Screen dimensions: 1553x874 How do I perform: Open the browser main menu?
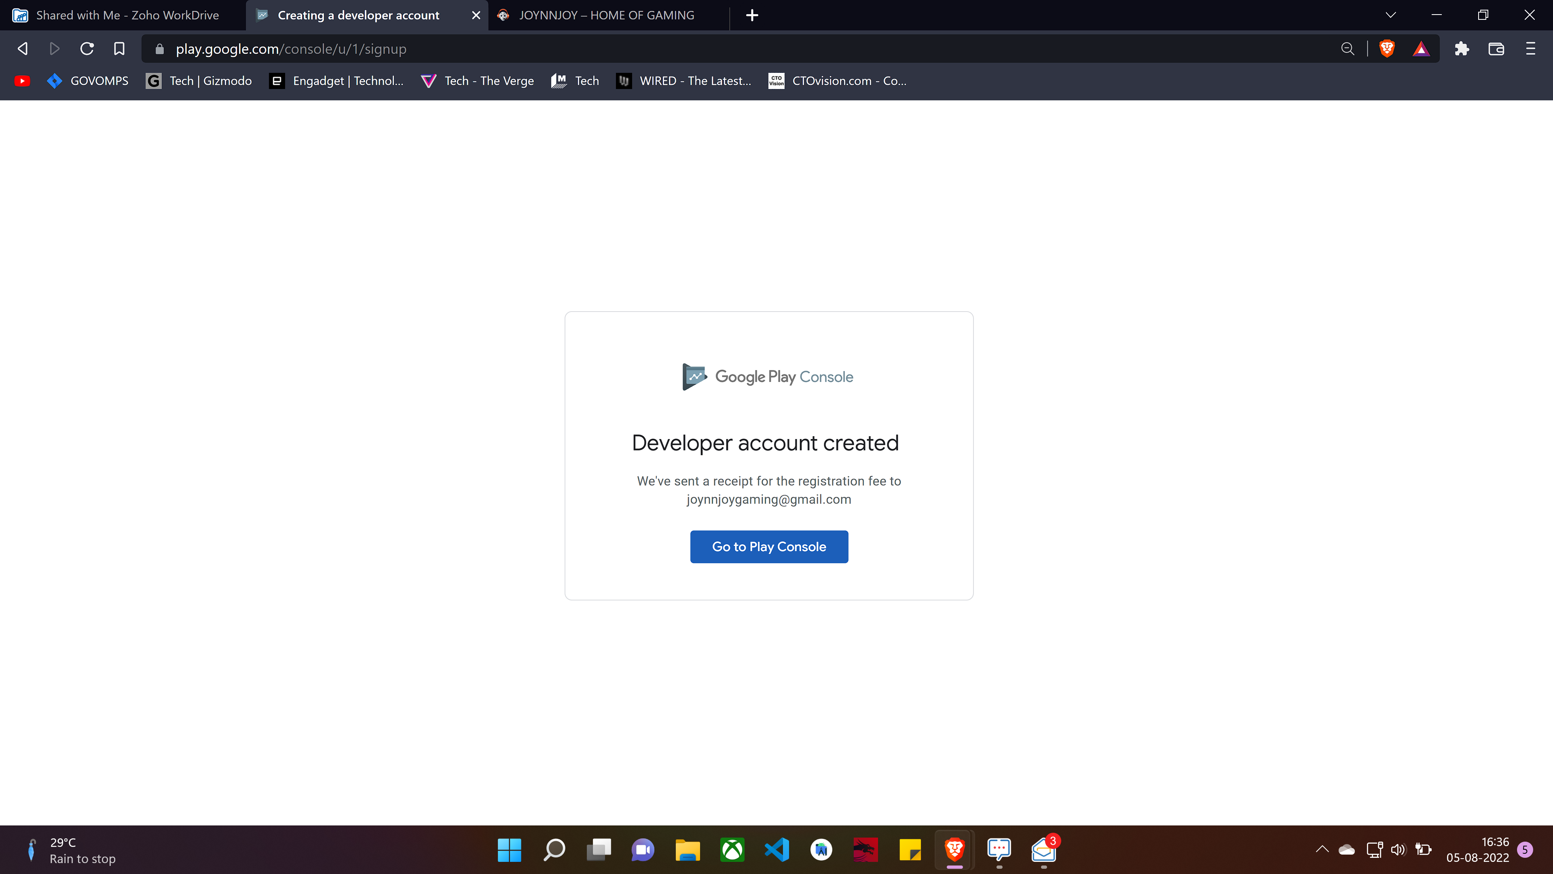click(1530, 49)
